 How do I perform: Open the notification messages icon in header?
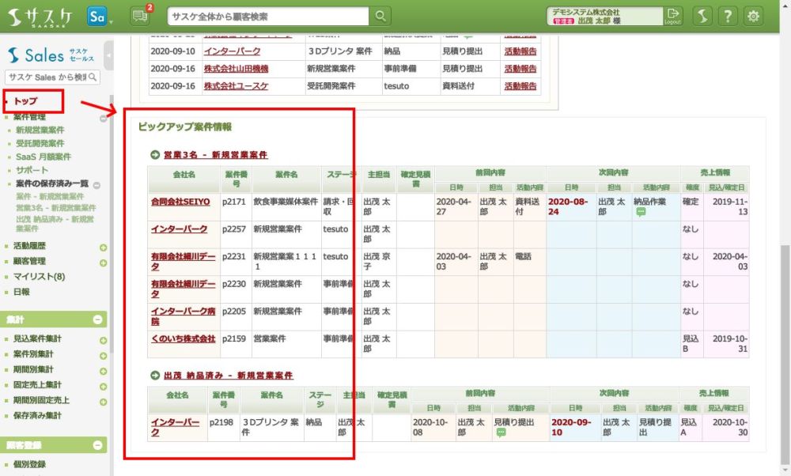tap(140, 16)
